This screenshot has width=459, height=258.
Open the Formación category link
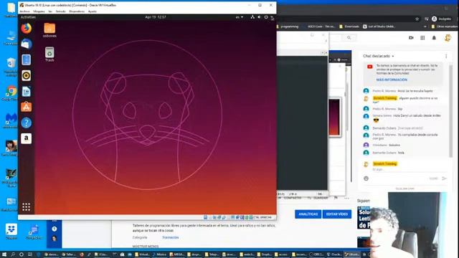[171, 237]
